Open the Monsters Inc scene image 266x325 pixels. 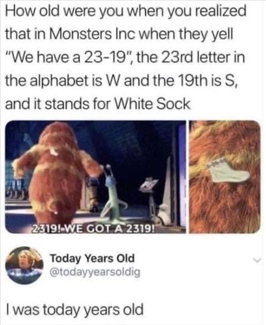95,177
